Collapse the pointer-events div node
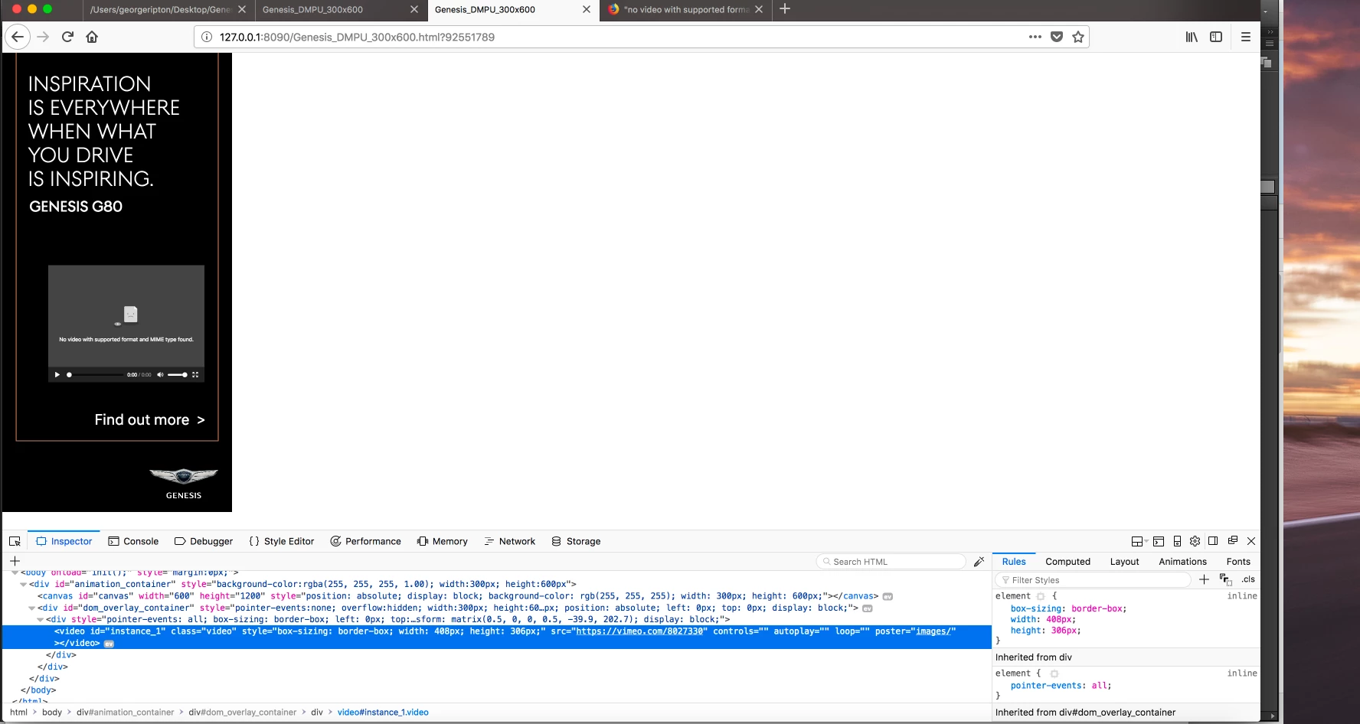1360x724 pixels. coord(40,620)
